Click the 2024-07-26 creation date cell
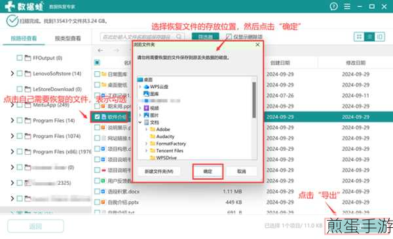Viewport: 393px width, 239px height. tap(280, 95)
